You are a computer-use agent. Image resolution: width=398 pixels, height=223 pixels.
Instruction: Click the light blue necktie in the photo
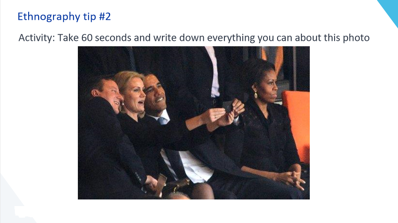[x=162, y=121]
